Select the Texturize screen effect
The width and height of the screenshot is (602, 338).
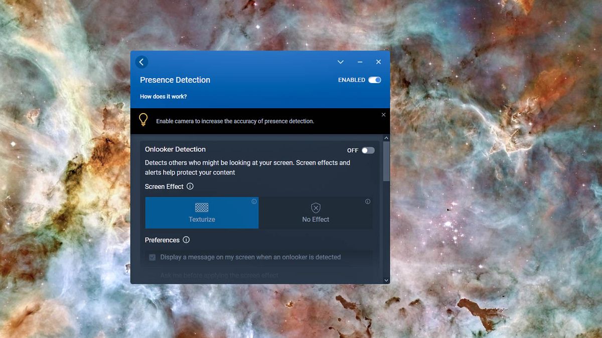202,213
